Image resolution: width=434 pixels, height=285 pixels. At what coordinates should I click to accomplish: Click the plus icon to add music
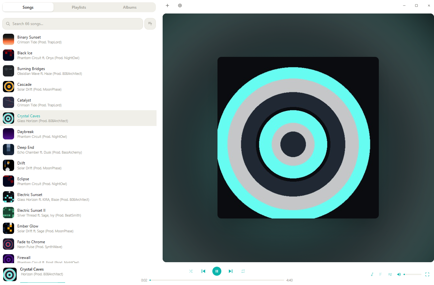pyautogui.click(x=167, y=5)
